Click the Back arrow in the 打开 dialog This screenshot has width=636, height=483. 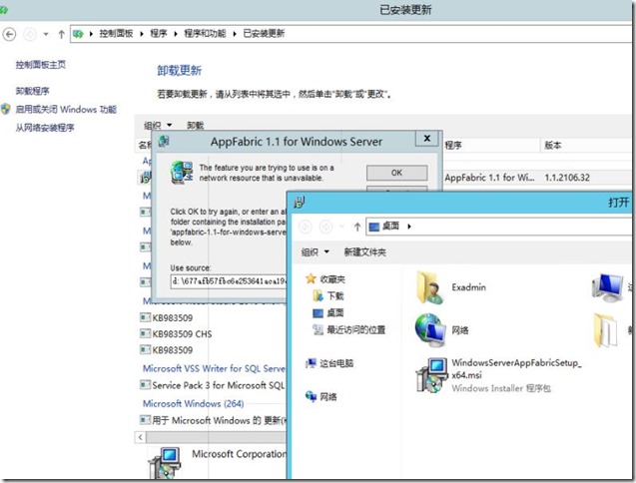306,227
